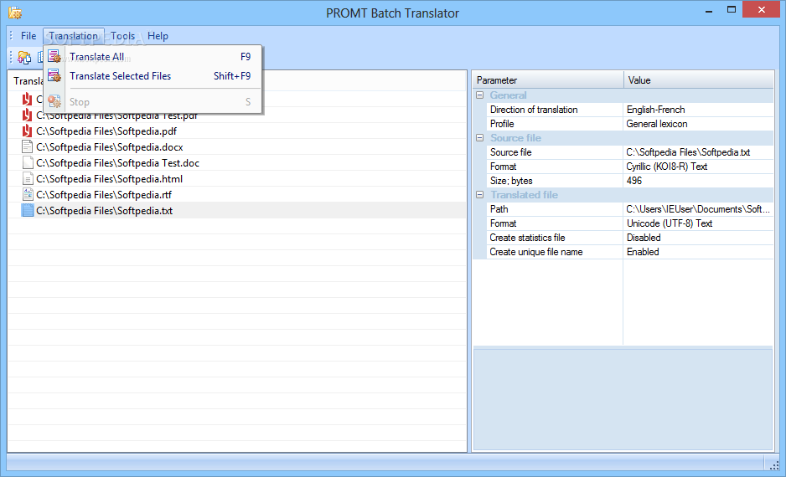This screenshot has height=477, width=786.
Task: Choose Translate All from the menu
Action: pos(153,57)
